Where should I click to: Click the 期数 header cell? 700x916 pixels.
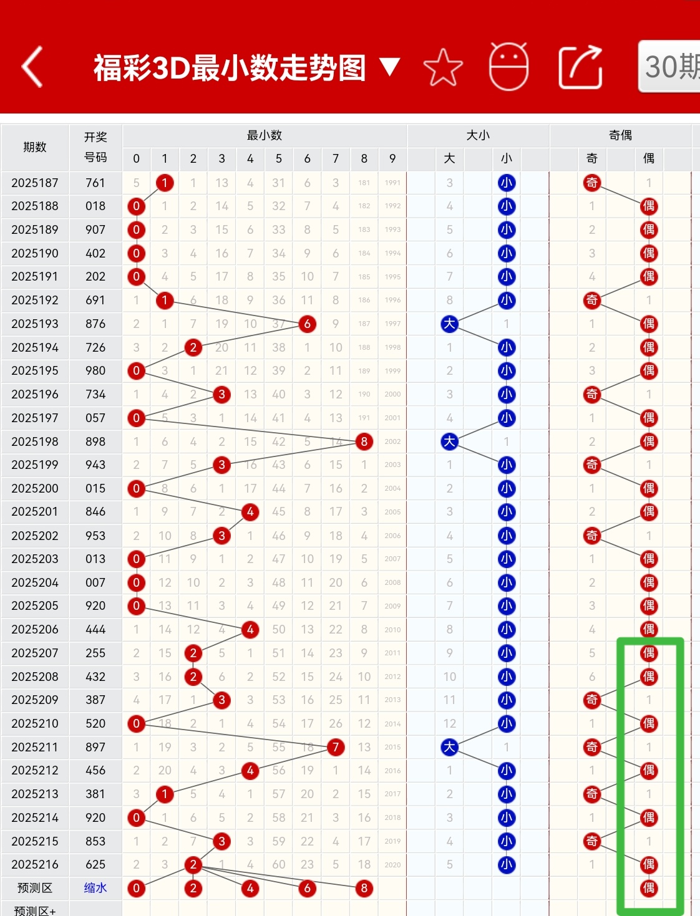[x=35, y=147]
